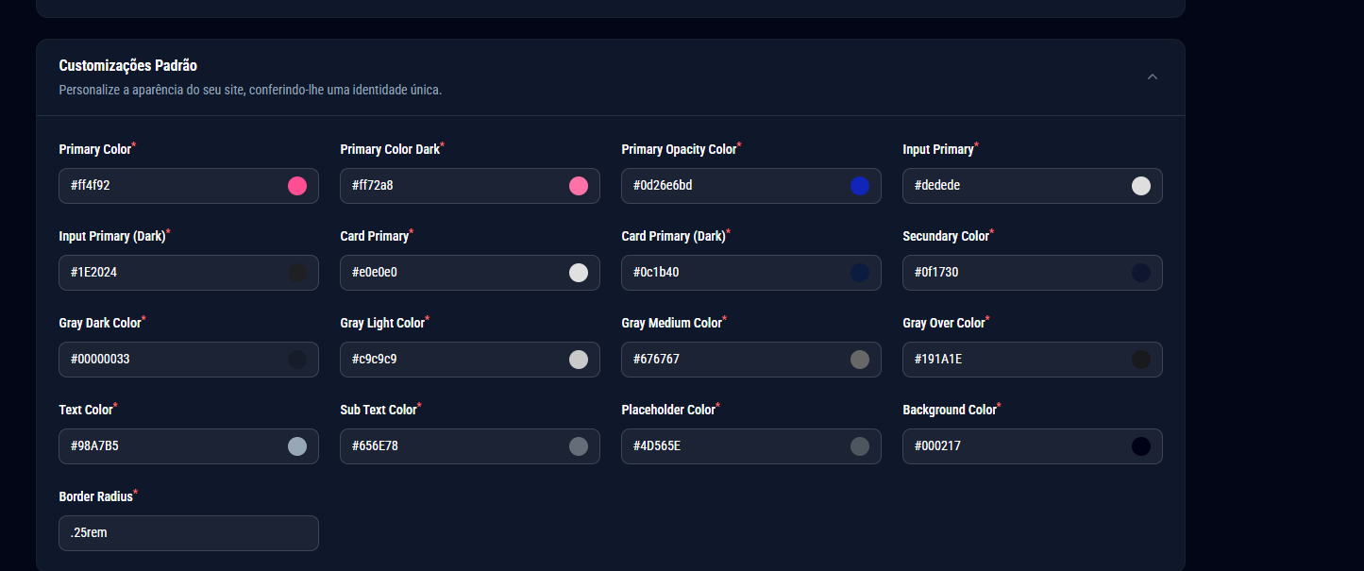Screen dimensions: 1364x571
Task: Click the Text Color swatch
Action: click(x=297, y=446)
